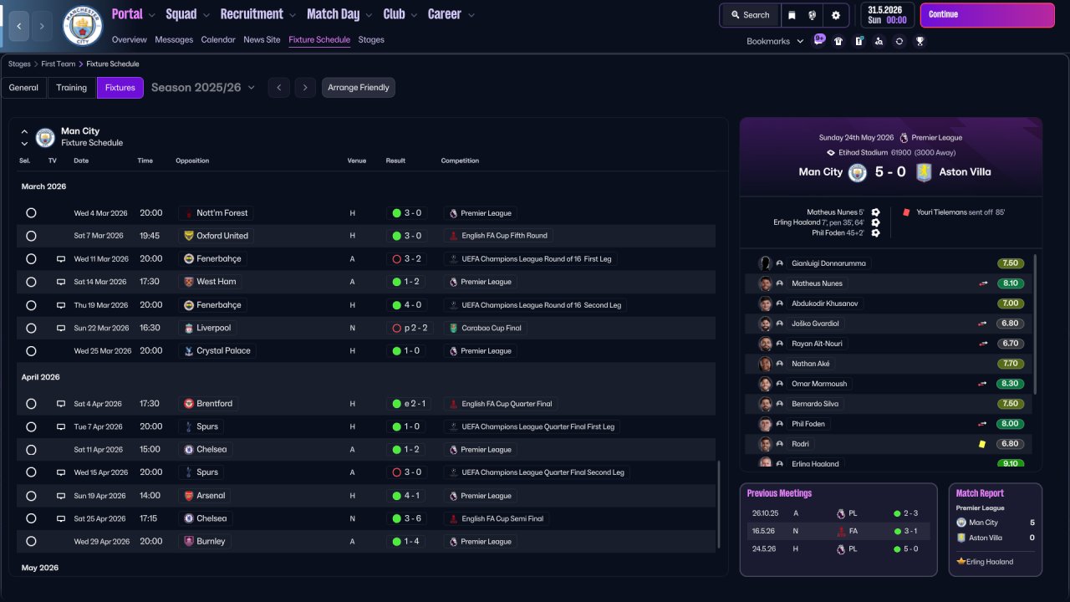Click the Manchester City club badge in the top bar

click(83, 26)
